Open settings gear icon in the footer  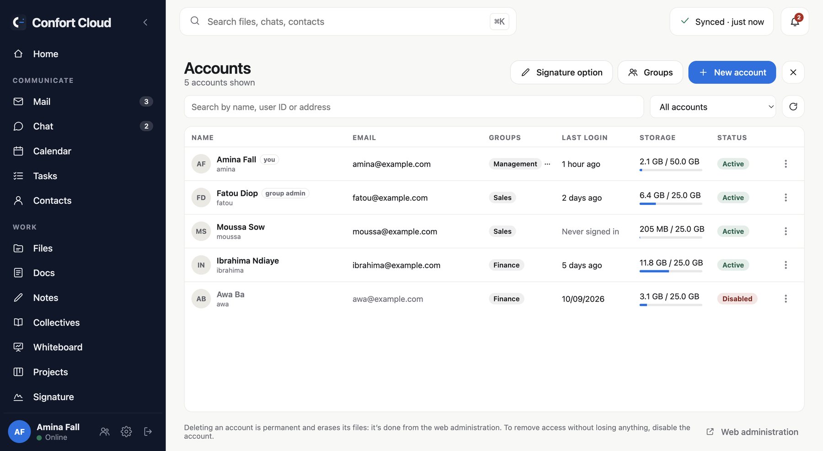pyautogui.click(x=126, y=431)
